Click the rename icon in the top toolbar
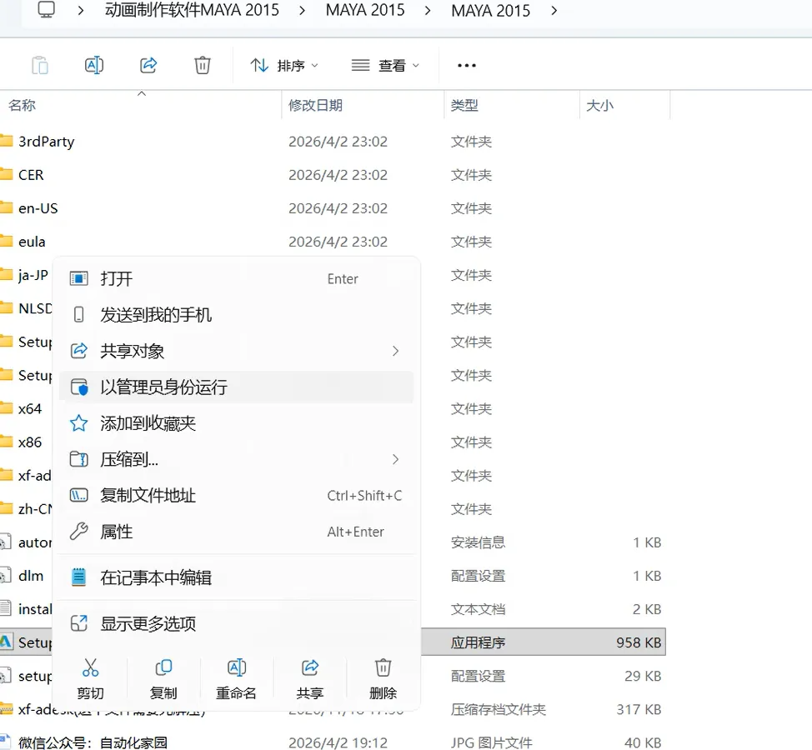 (93, 66)
